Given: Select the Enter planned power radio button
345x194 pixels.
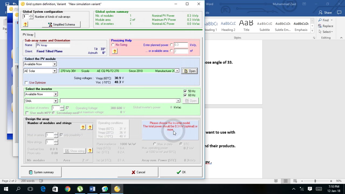Looking at the screenshot, I should [171, 45].
